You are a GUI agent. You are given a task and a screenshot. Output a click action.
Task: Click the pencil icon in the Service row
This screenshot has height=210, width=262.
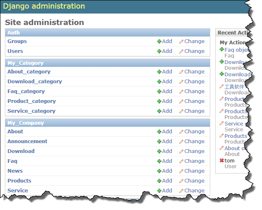pyautogui.click(x=181, y=191)
